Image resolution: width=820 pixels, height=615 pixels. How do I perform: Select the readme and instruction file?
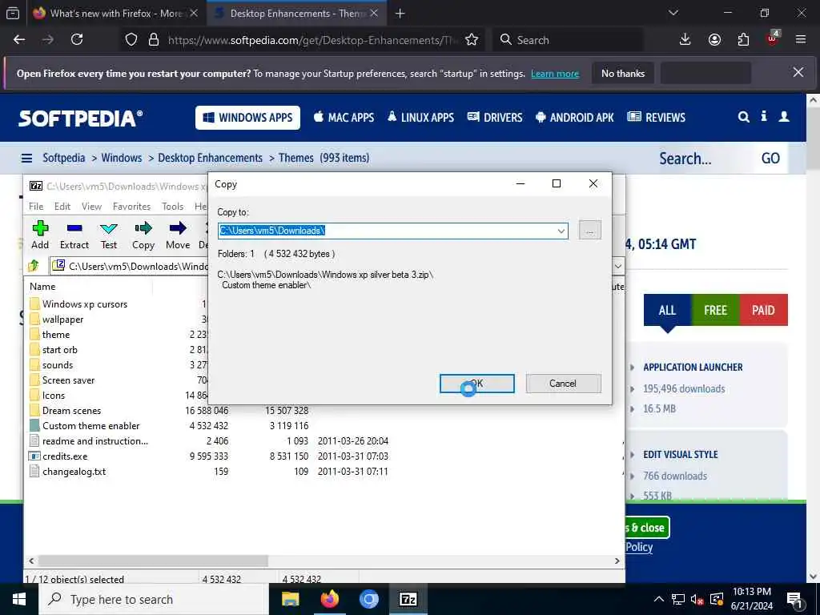coord(89,441)
